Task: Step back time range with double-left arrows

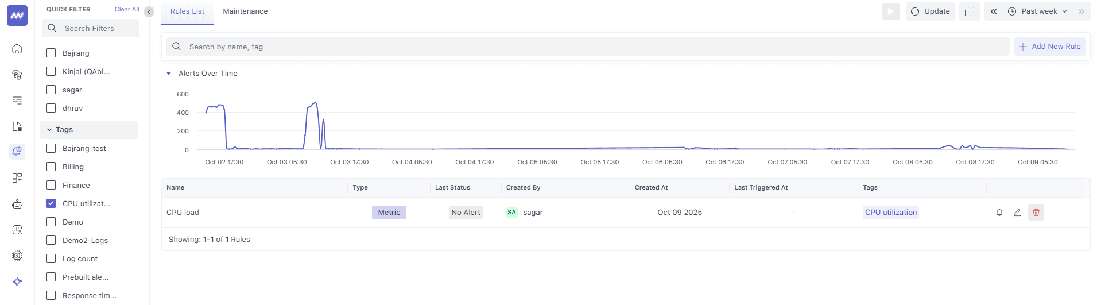Action: tap(993, 11)
